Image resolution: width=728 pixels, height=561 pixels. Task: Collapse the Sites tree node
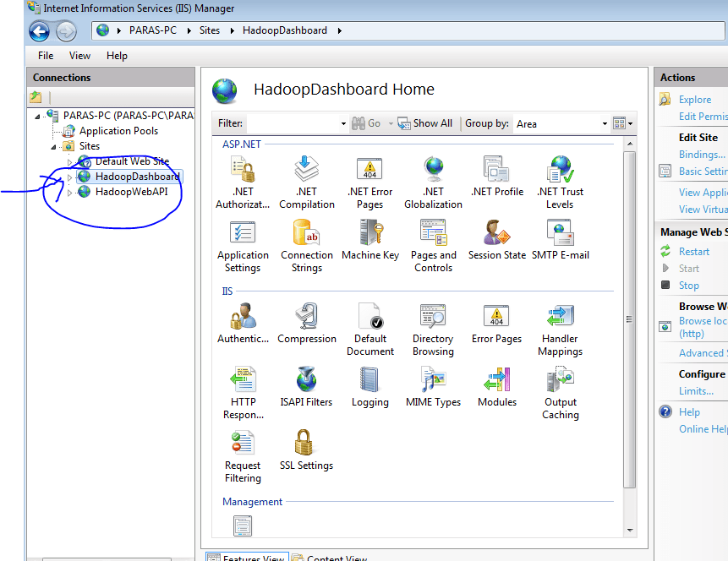pos(54,147)
